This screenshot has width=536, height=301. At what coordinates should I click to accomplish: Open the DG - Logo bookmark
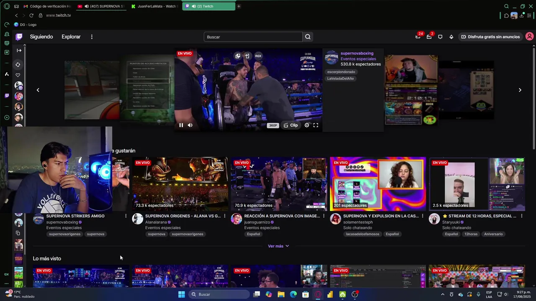(25, 25)
